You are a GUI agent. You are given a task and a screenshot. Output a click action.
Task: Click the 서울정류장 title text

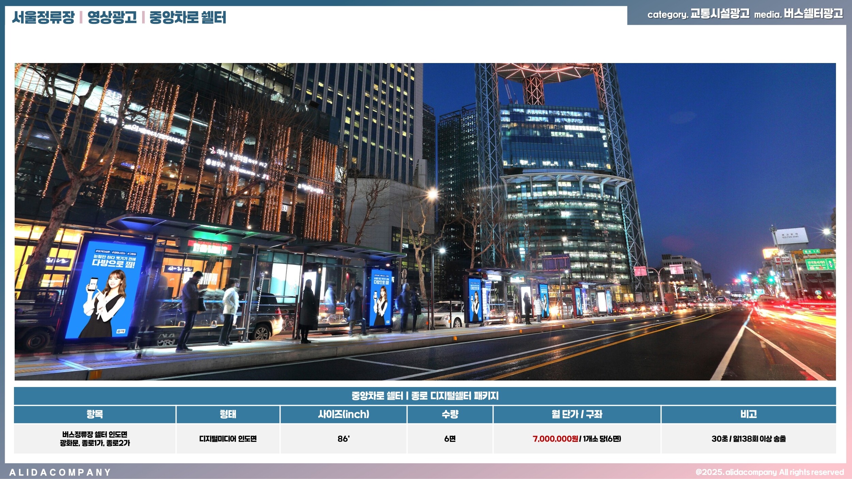click(x=43, y=17)
